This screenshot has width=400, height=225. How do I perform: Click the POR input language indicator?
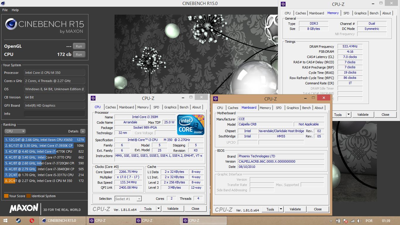pos(369,221)
